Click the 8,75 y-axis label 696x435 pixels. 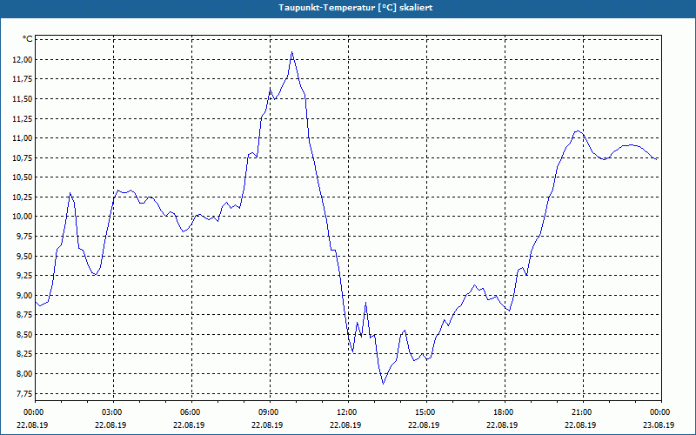[24, 314]
